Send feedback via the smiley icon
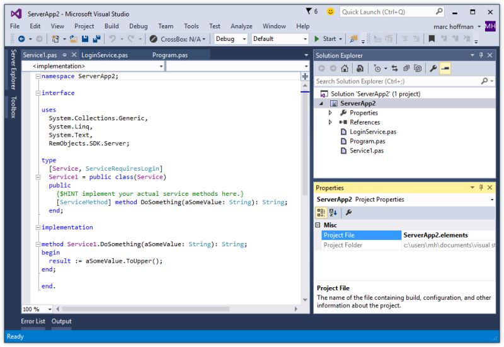This screenshot has height=347, width=504. [330, 11]
